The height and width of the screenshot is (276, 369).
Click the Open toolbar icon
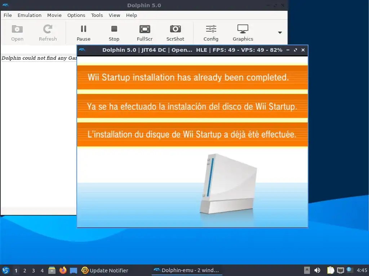(17, 33)
